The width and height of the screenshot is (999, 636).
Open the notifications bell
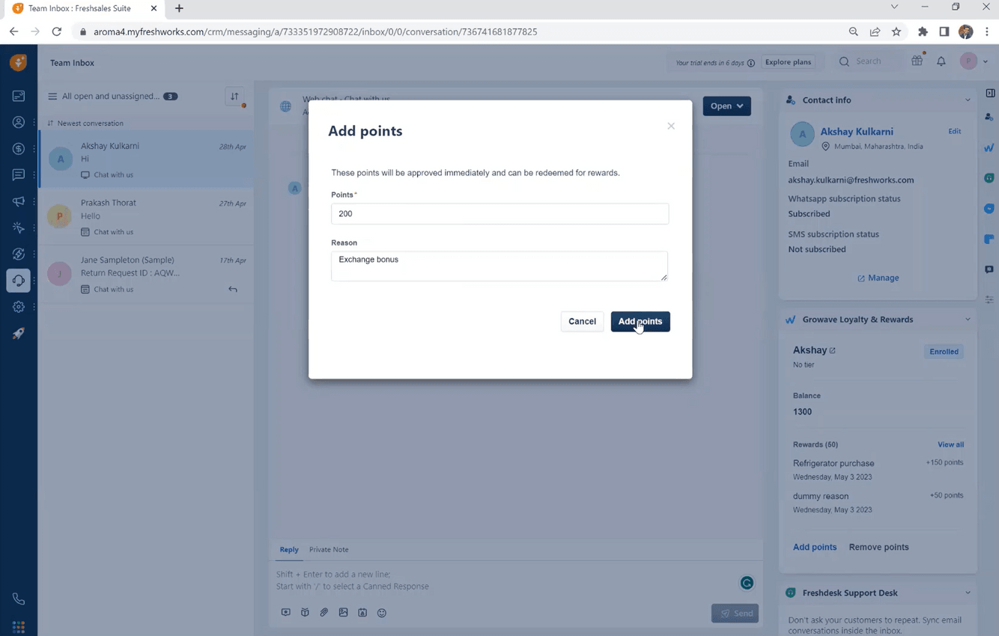[941, 62]
